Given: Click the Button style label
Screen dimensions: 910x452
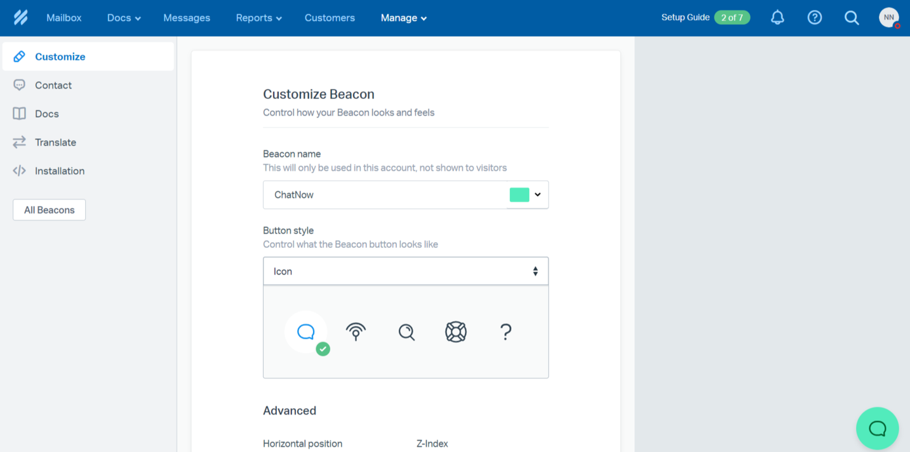Looking at the screenshot, I should [288, 231].
